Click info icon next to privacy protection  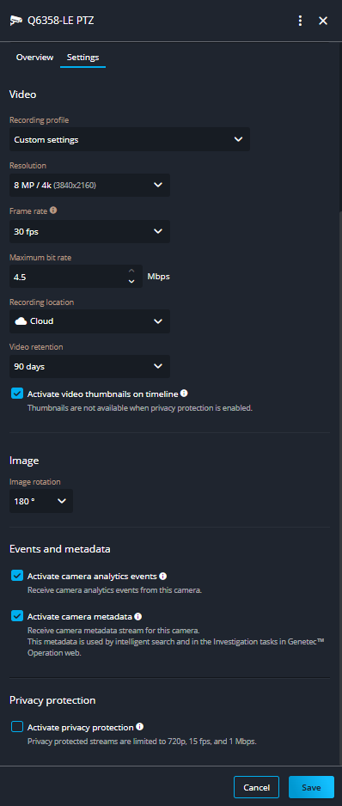[139, 727]
